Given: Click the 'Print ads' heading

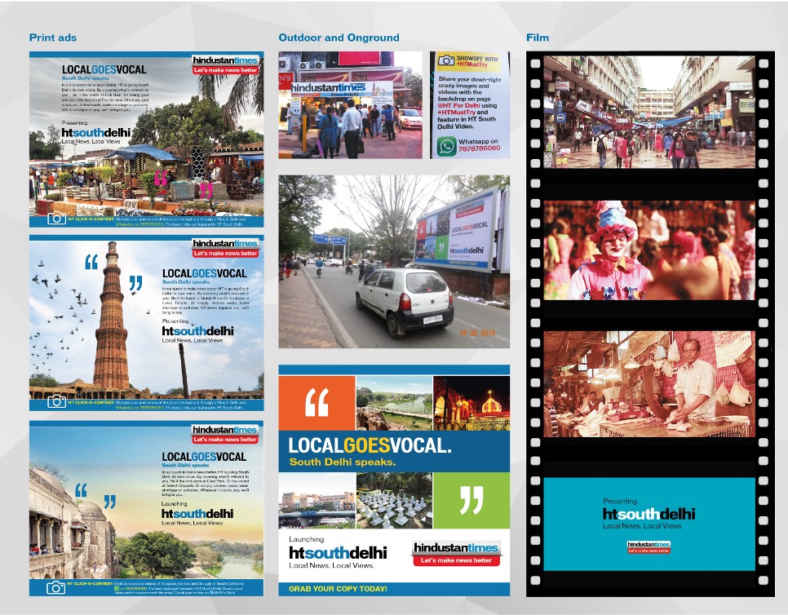Looking at the screenshot, I should pyautogui.click(x=53, y=38).
